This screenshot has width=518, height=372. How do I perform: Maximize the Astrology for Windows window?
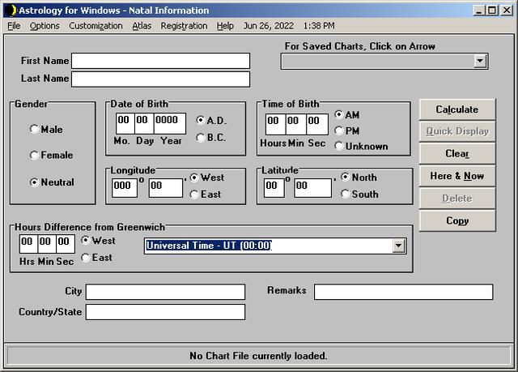[491, 11]
